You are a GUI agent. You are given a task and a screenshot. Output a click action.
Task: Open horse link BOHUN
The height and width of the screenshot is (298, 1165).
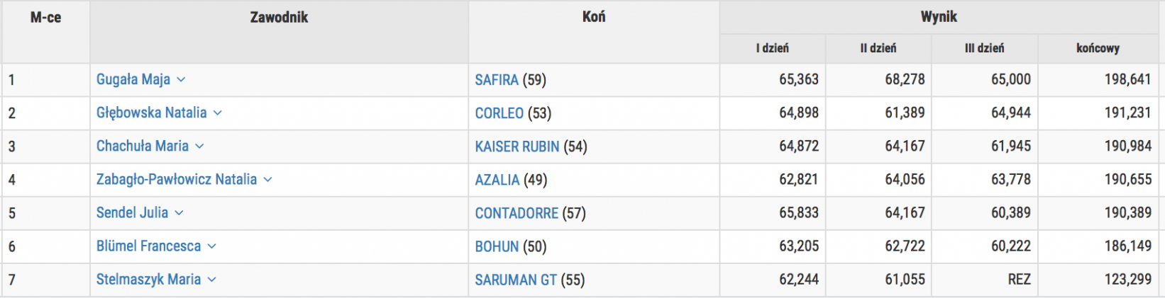[497, 246]
